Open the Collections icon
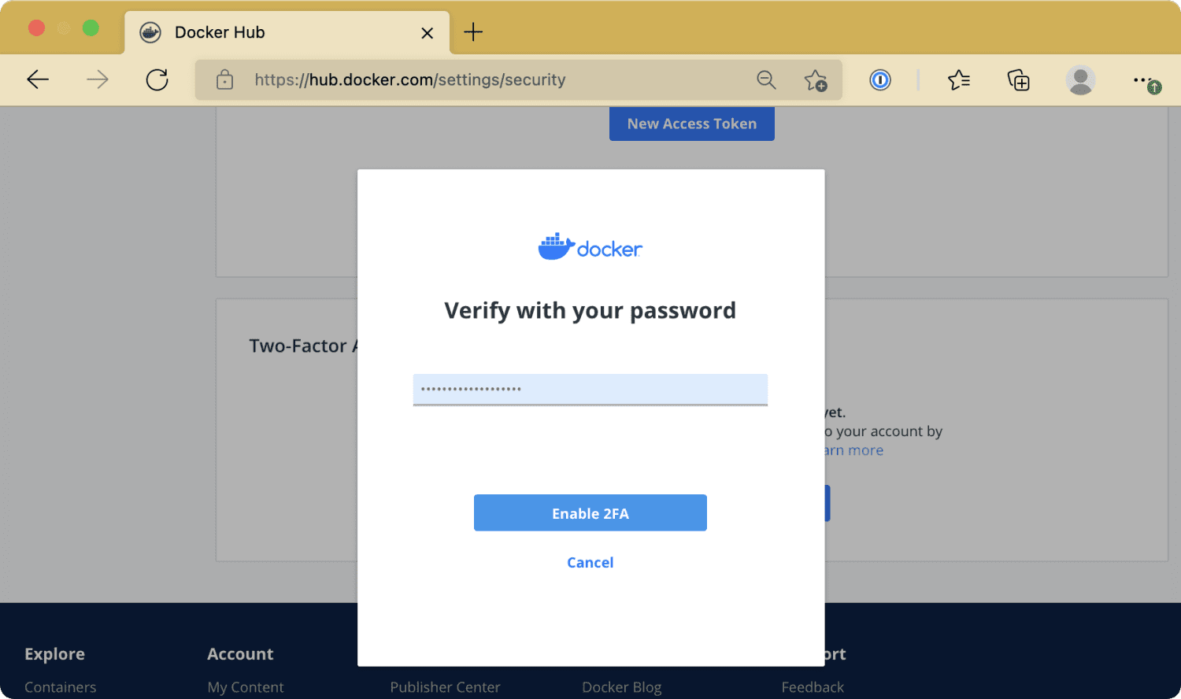This screenshot has width=1181, height=699. click(x=1019, y=80)
